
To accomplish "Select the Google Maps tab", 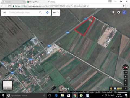I will 38,2.
